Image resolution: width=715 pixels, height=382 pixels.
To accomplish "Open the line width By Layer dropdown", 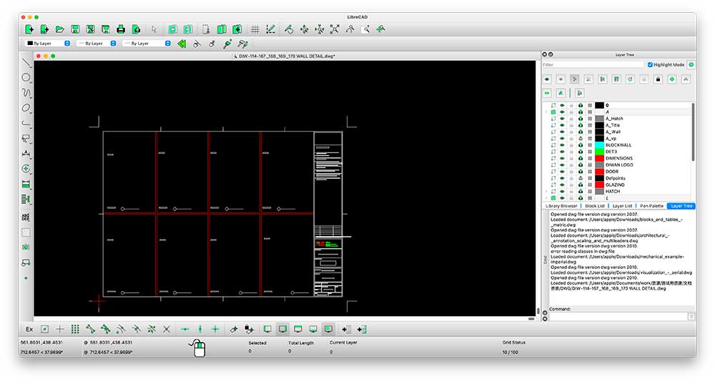I will tap(95, 44).
